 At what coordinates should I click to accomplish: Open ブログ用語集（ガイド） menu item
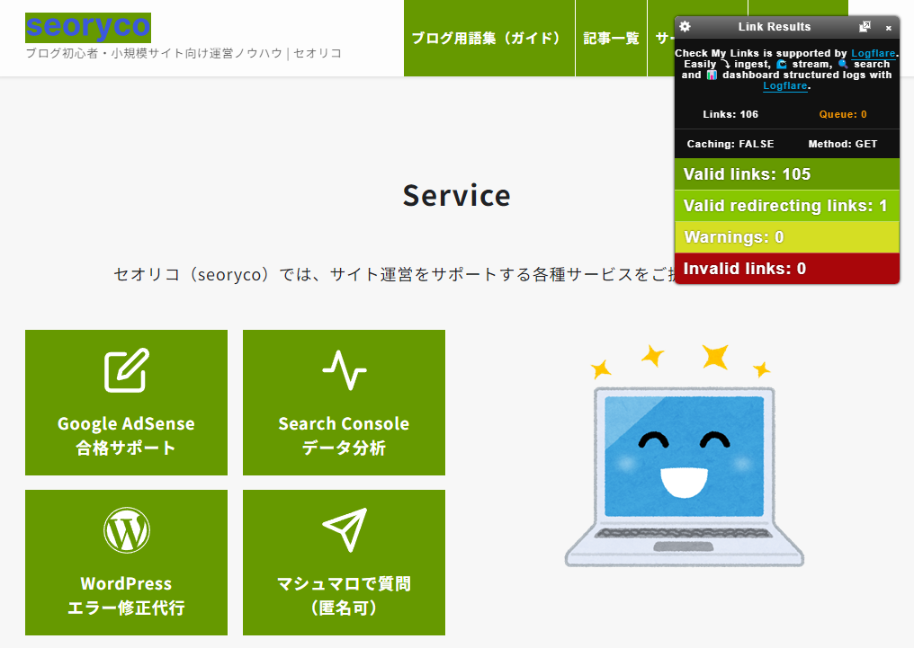click(489, 39)
